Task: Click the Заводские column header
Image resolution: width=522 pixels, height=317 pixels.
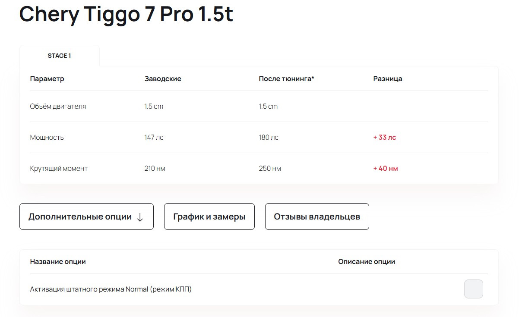Action: (x=163, y=79)
